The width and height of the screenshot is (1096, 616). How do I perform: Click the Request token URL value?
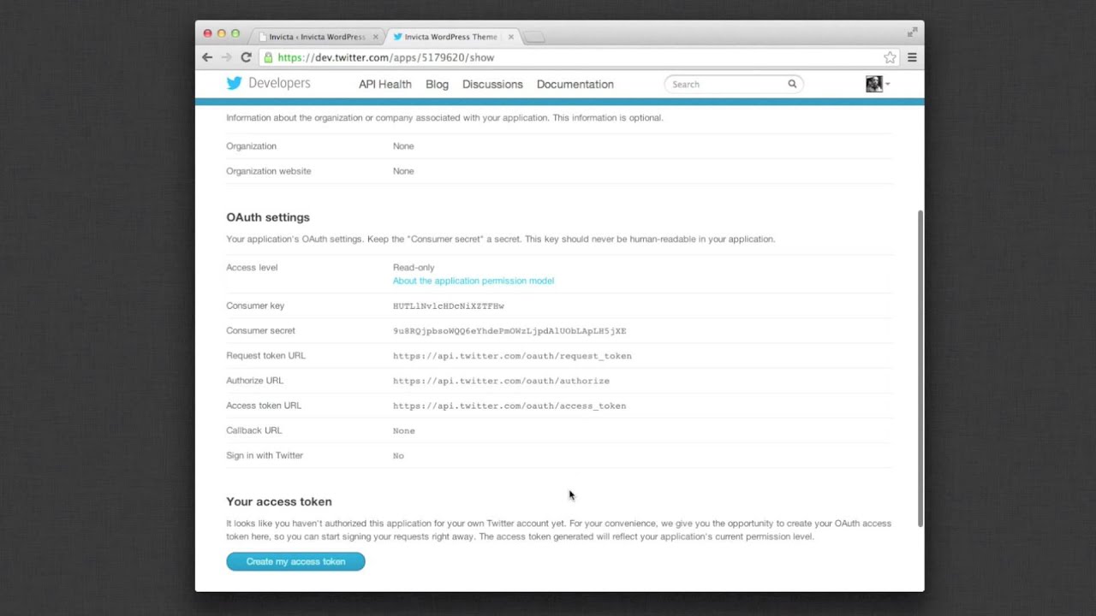coord(512,356)
